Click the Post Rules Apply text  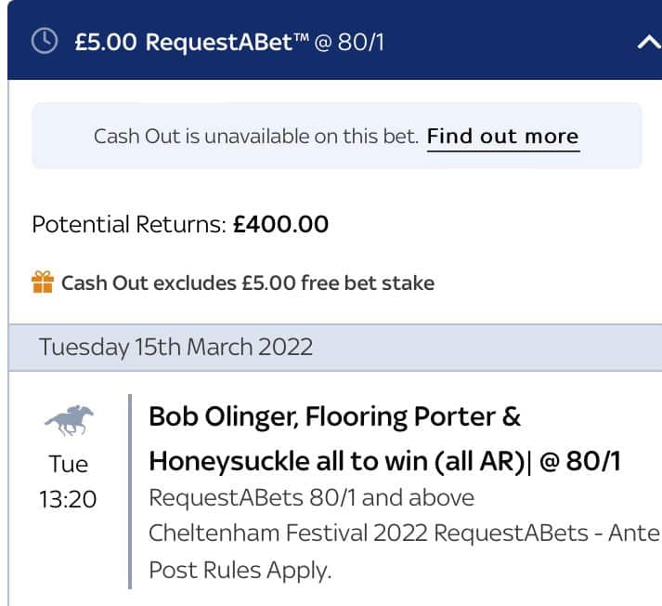pos(240,570)
